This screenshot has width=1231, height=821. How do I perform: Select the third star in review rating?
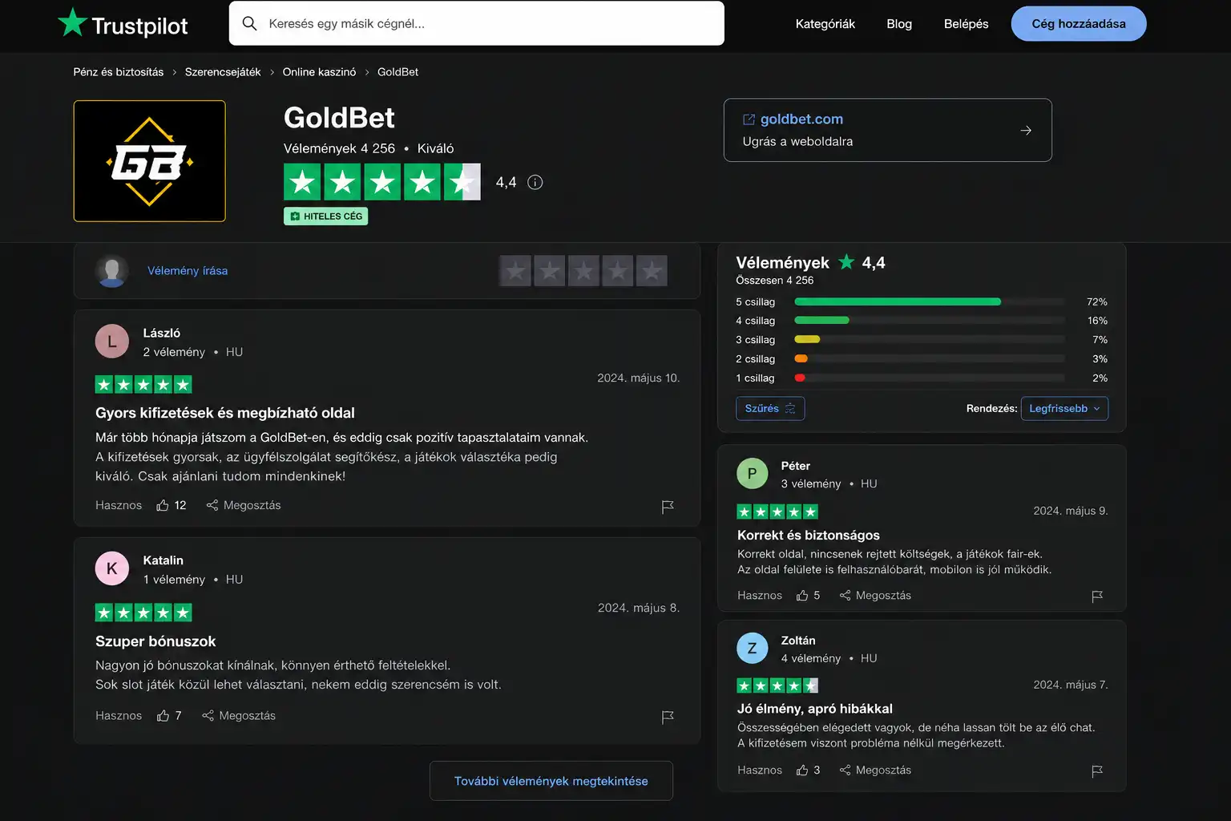[x=583, y=271]
